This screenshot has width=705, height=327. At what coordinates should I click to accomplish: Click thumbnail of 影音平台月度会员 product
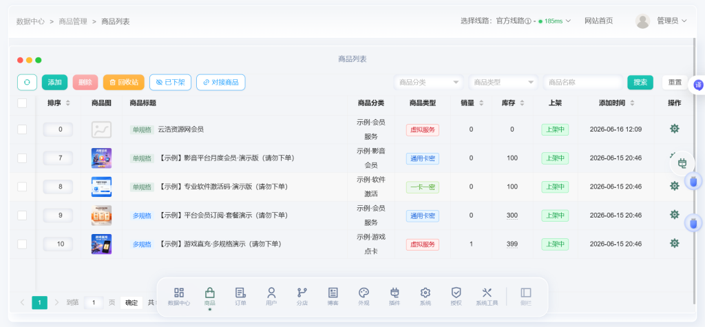tap(101, 158)
